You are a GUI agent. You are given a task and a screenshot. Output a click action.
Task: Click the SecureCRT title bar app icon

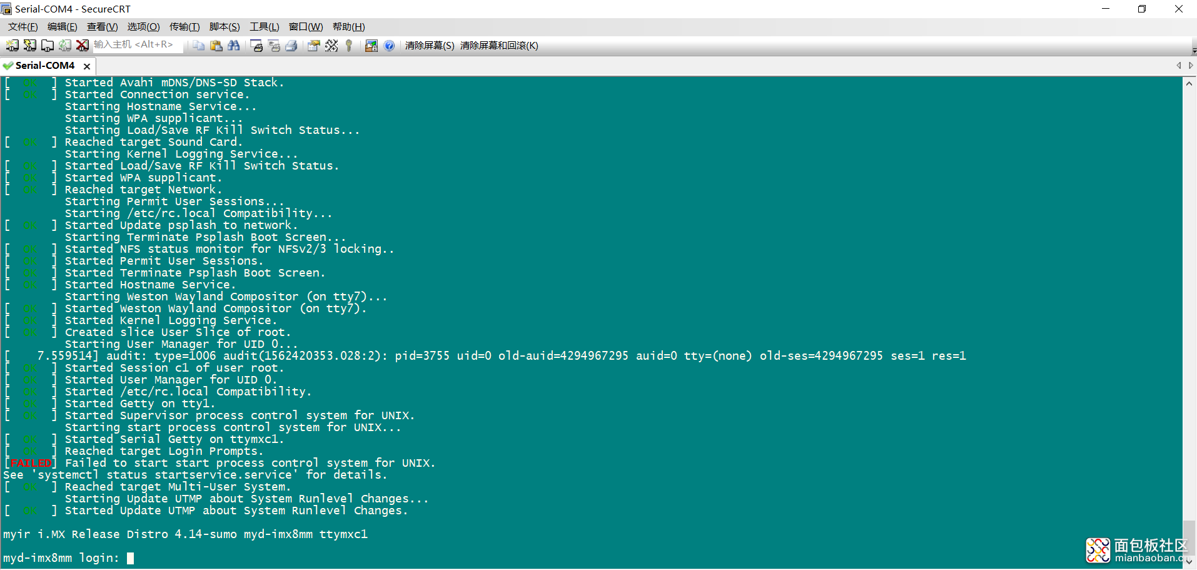point(6,9)
